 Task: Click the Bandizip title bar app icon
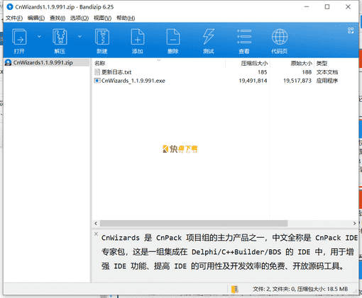[x=10, y=7]
